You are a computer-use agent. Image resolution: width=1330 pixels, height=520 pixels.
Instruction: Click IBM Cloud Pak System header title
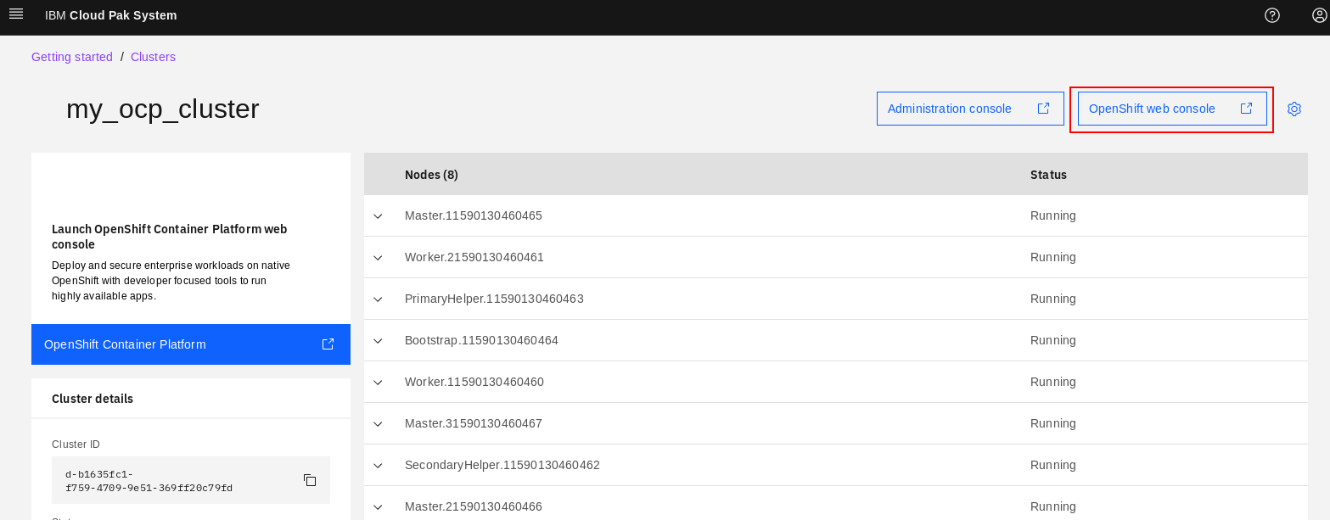[111, 15]
